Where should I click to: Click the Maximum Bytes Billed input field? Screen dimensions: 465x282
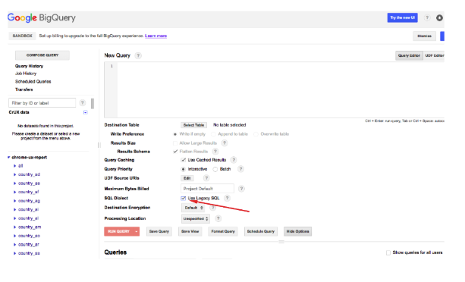(x=207, y=189)
